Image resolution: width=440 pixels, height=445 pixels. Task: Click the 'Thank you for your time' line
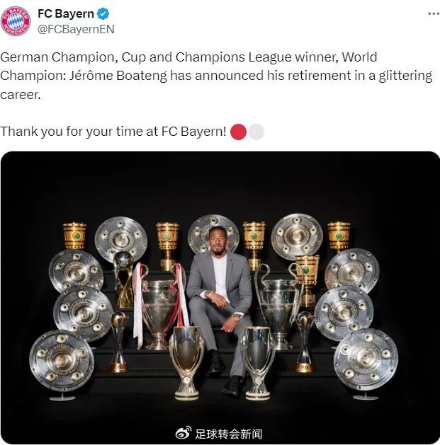(113, 132)
